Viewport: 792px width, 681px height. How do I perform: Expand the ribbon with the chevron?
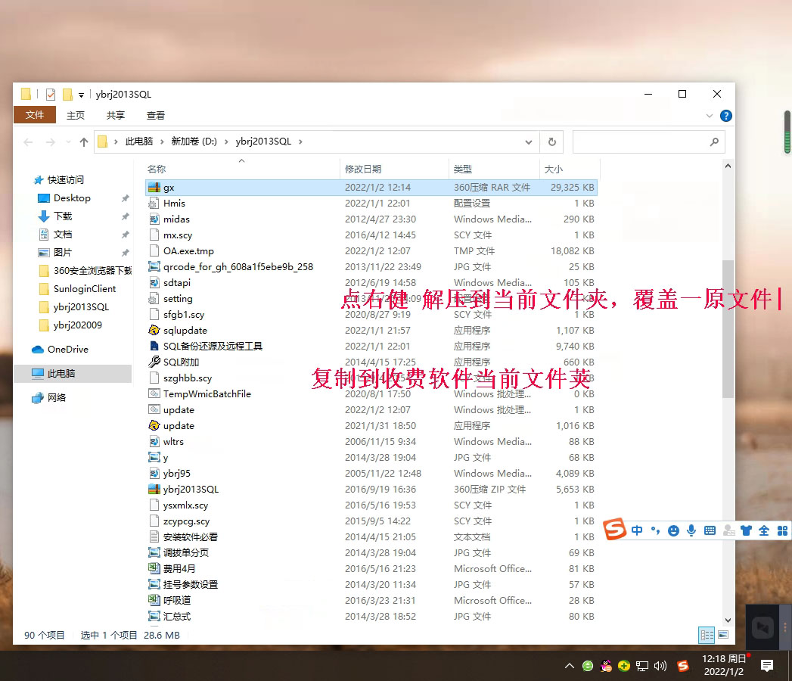pyautogui.click(x=709, y=116)
